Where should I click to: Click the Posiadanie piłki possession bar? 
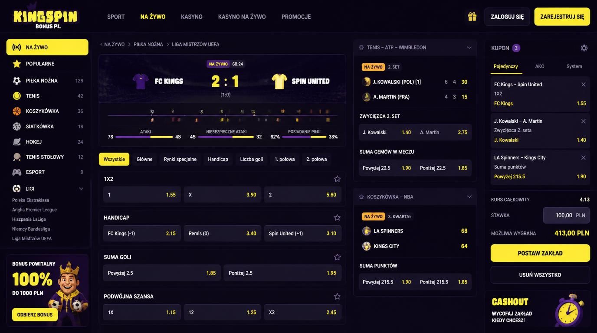pyautogui.click(x=304, y=137)
